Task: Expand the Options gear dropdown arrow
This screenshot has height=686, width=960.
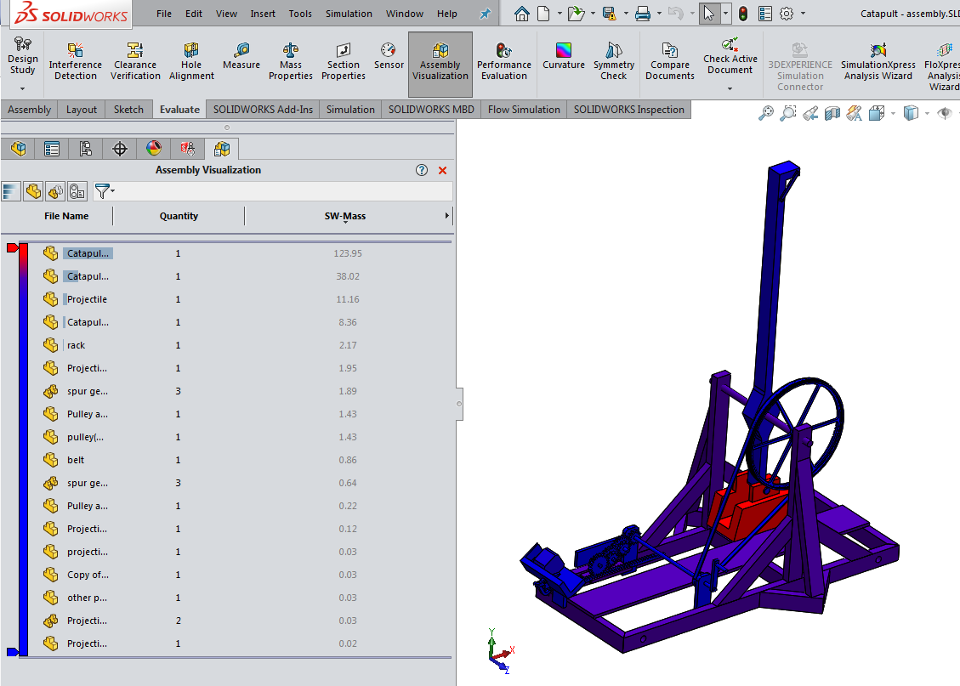Action: coord(803,14)
